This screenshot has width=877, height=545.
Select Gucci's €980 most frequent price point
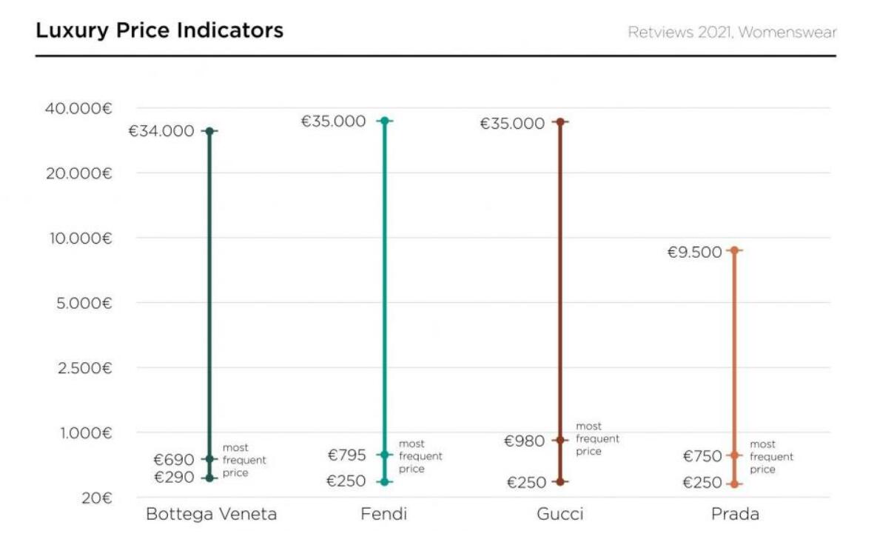point(560,440)
